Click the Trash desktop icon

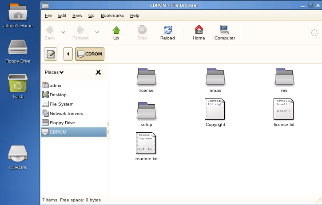(x=18, y=86)
